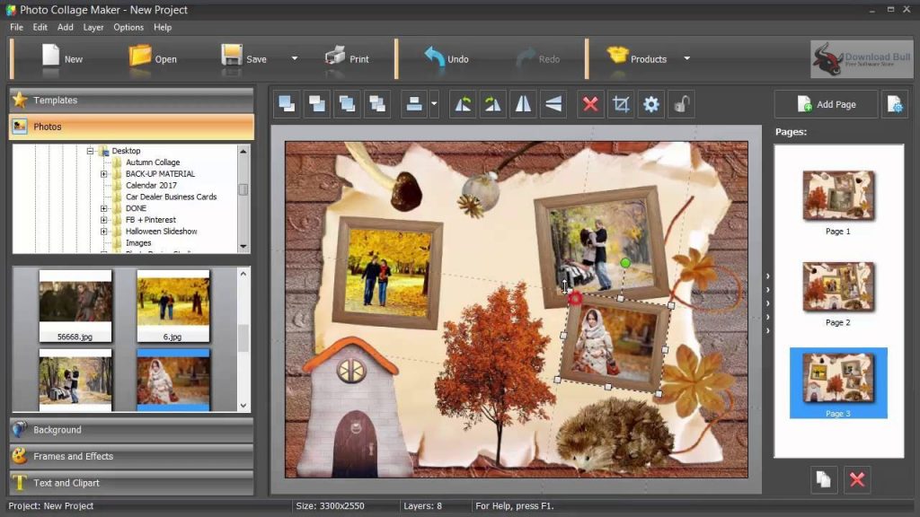Crop the selected photo

tap(620, 104)
